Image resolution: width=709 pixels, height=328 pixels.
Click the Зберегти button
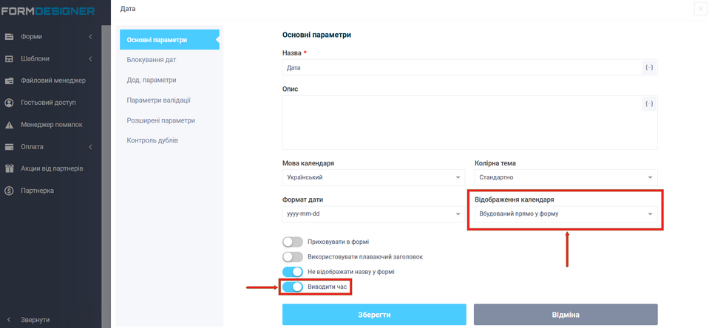pos(374,315)
